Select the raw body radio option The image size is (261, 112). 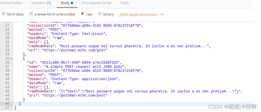point(82,14)
